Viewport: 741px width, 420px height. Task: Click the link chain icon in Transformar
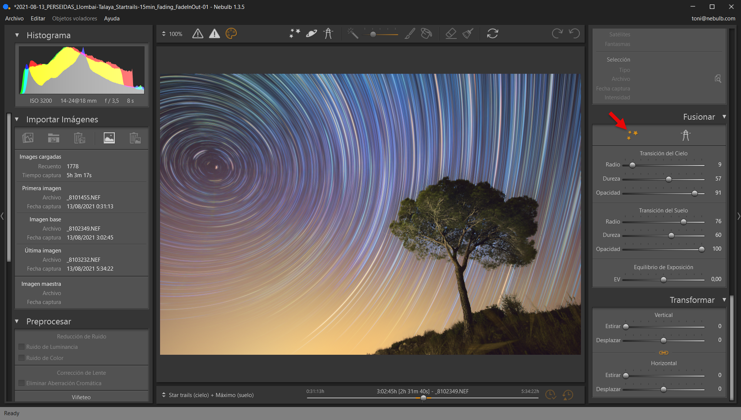664,353
